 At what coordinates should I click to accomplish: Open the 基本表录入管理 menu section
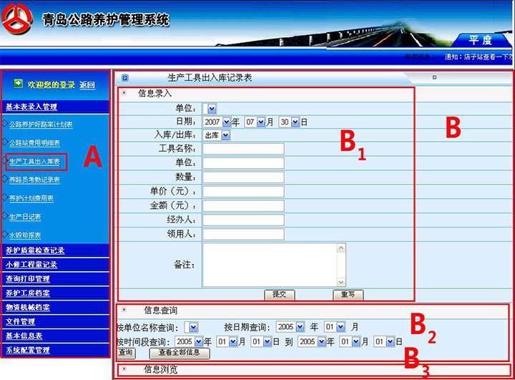(31, 107)
